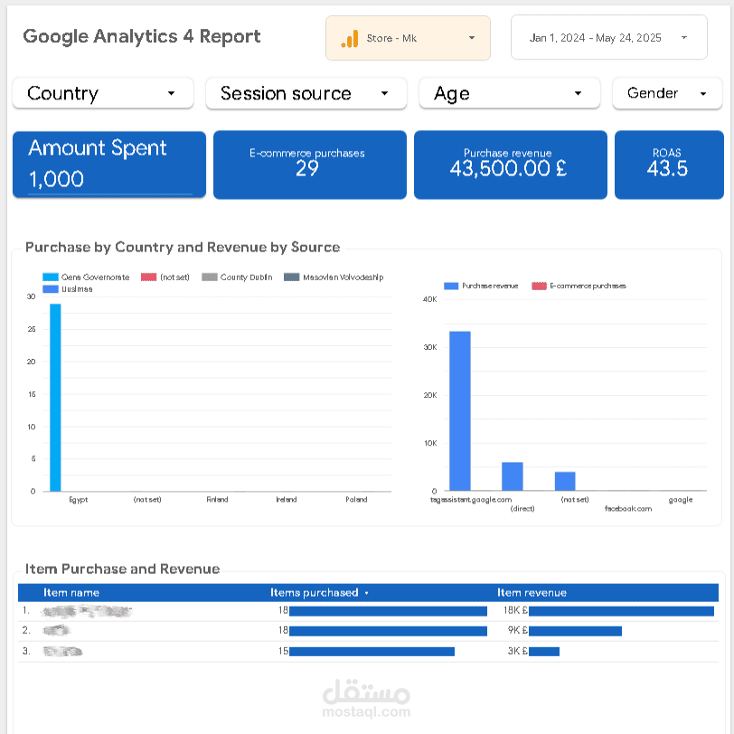Toggle the Masovian Voivodeship legend entry

(x=334, y=278)
